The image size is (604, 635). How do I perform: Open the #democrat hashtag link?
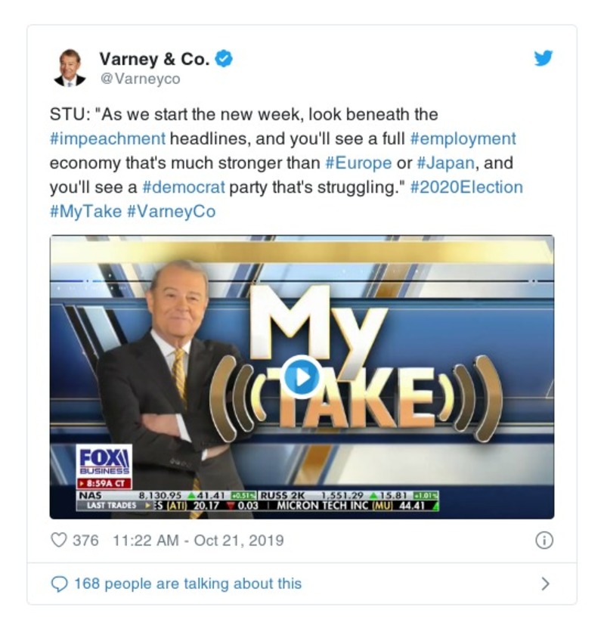point(184,187)
